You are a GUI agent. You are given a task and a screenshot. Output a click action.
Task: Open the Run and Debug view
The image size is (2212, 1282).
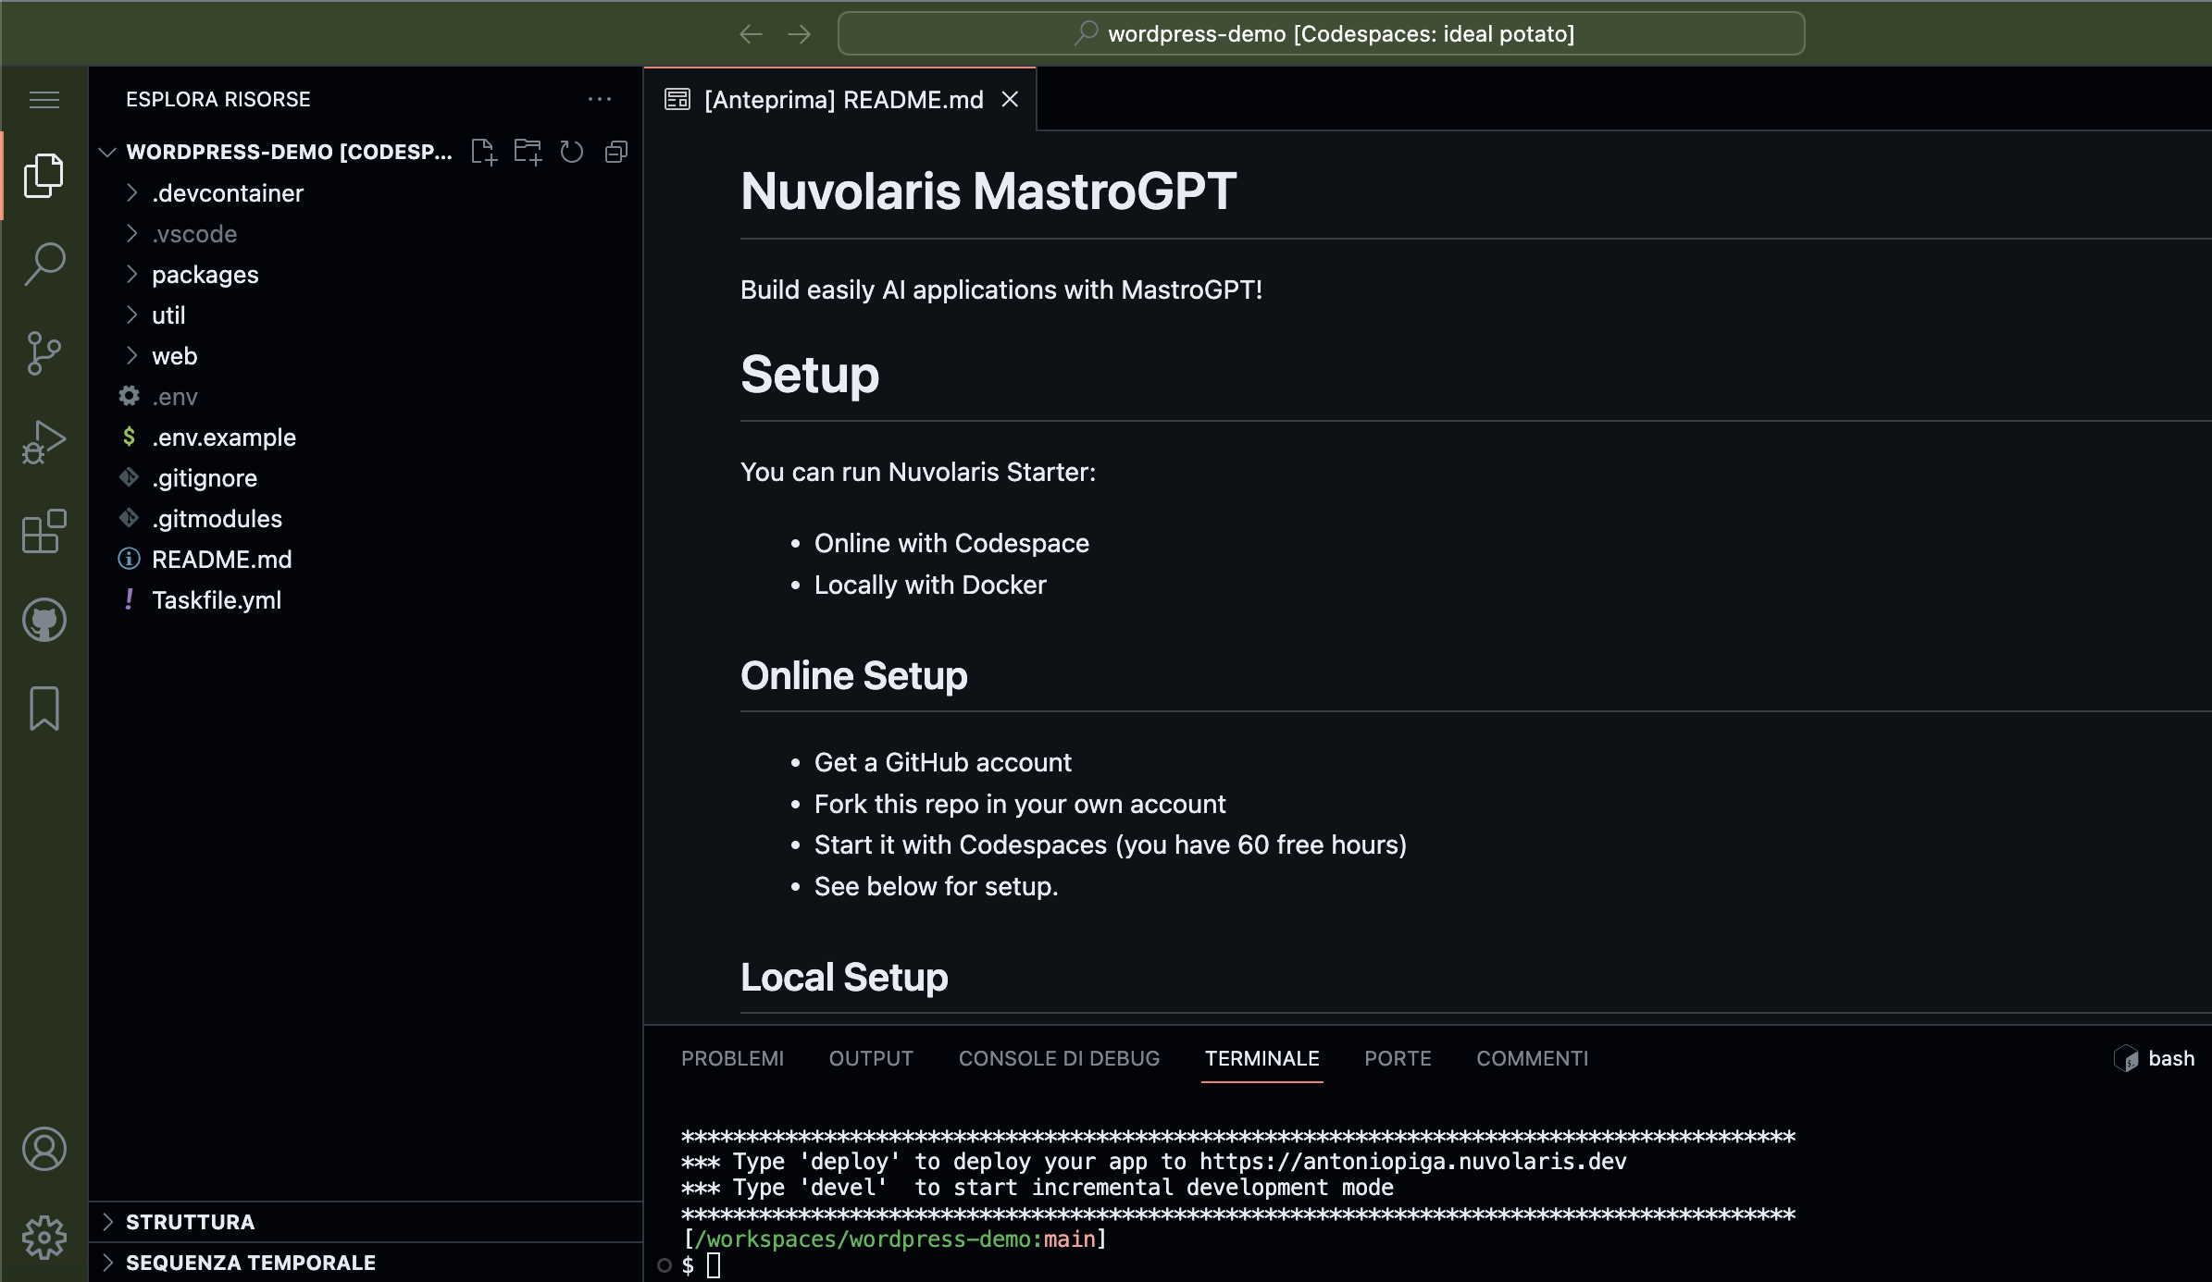coord(43,441)
